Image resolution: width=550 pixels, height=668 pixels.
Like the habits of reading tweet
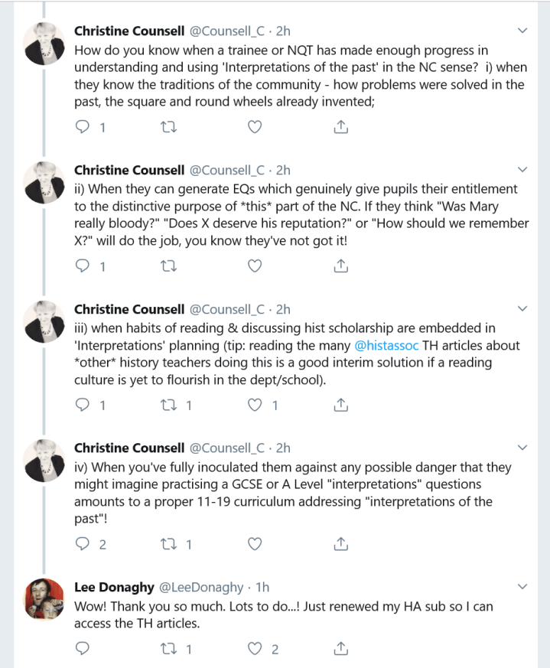pyautogui.click(x=255, y=404)
